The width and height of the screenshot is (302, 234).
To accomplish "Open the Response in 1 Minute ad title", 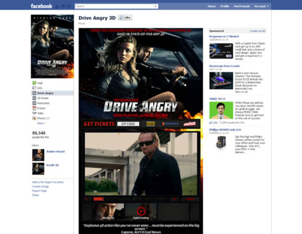I will point(224,36).
